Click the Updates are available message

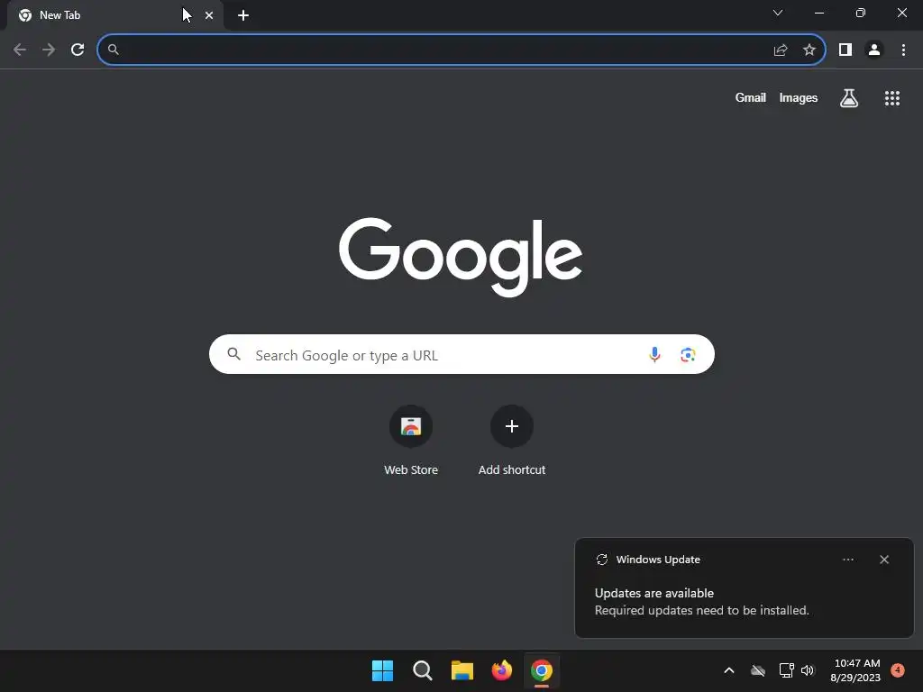click(x=654, y=593)
